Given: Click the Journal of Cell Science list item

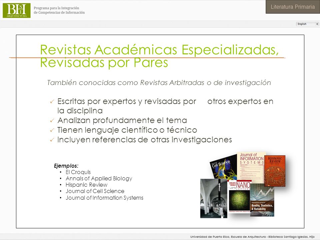Looking at the screenshot, I should tap(95, 191).
